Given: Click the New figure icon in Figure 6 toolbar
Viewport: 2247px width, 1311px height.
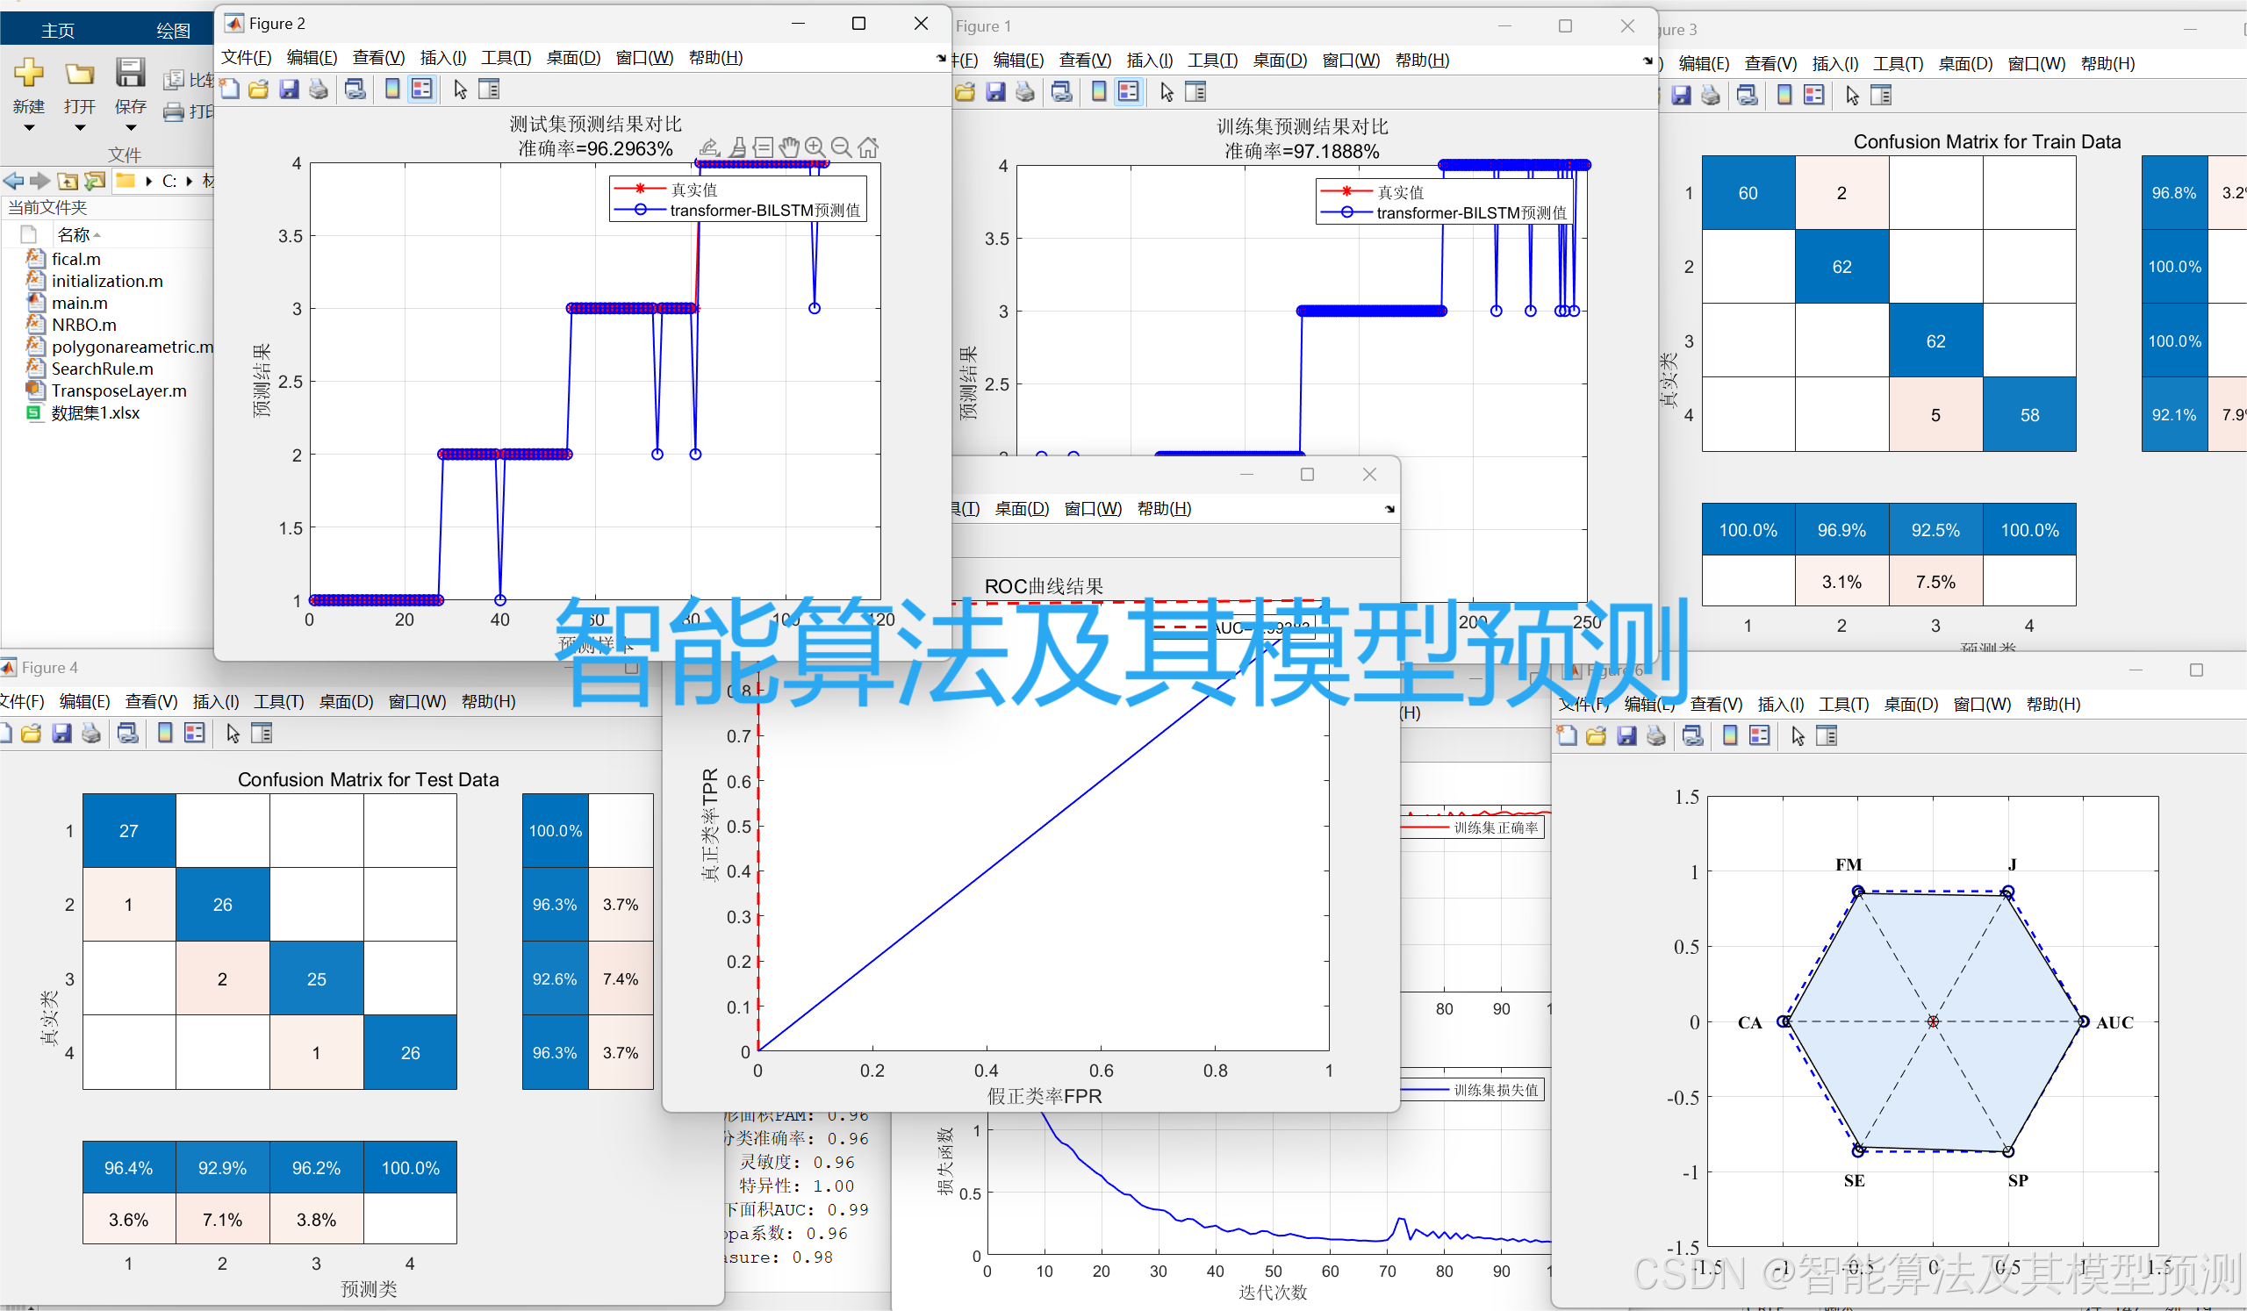Looking at the screenshot, I should (x=1566, y=735).
